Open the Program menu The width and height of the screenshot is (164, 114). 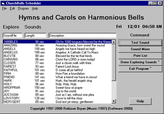point(23,8)
